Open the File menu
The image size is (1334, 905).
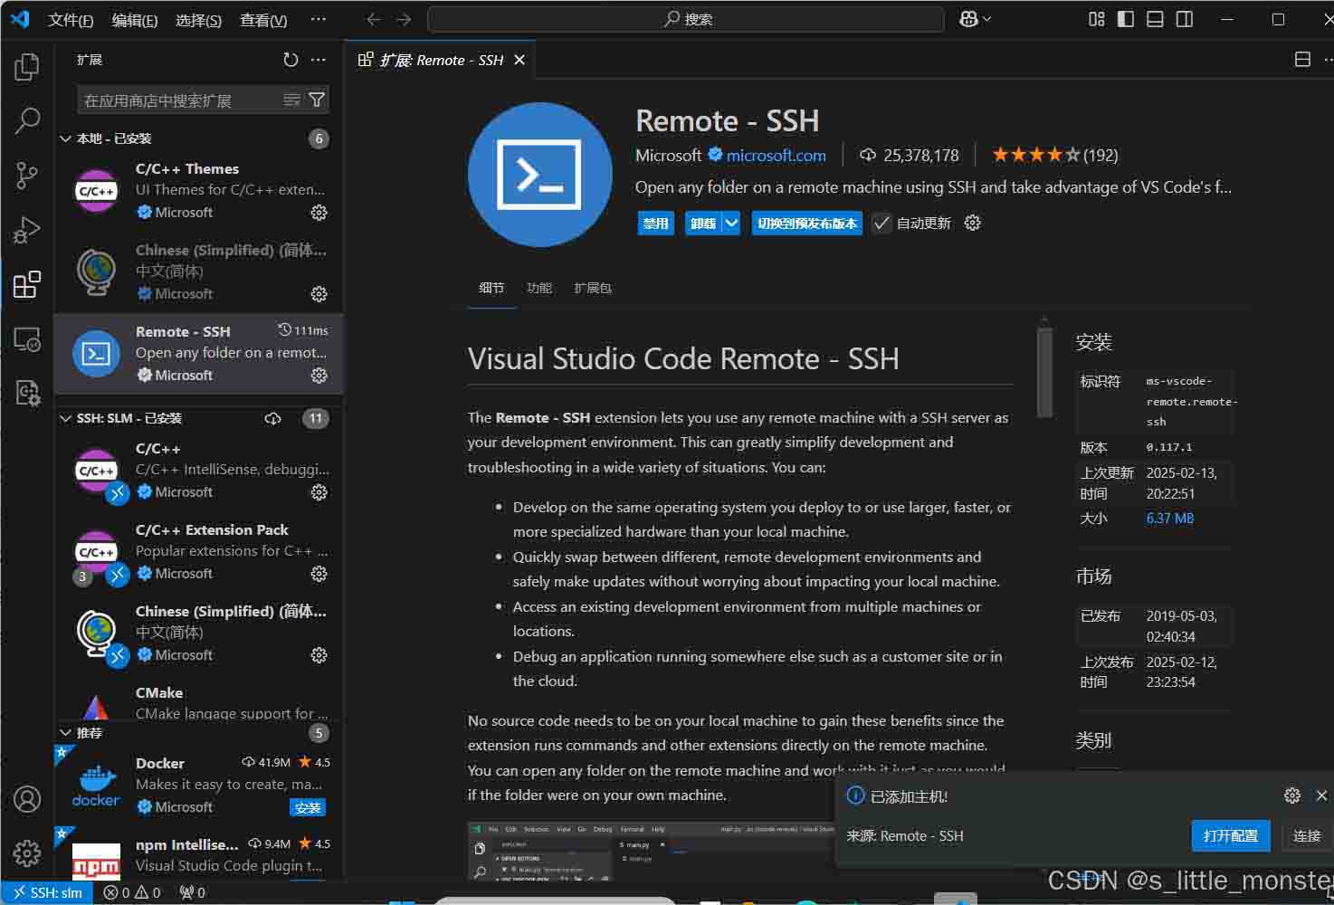tap(70, 20)
